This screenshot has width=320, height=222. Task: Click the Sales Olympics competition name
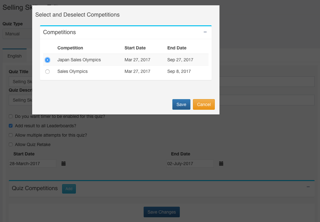72,71
